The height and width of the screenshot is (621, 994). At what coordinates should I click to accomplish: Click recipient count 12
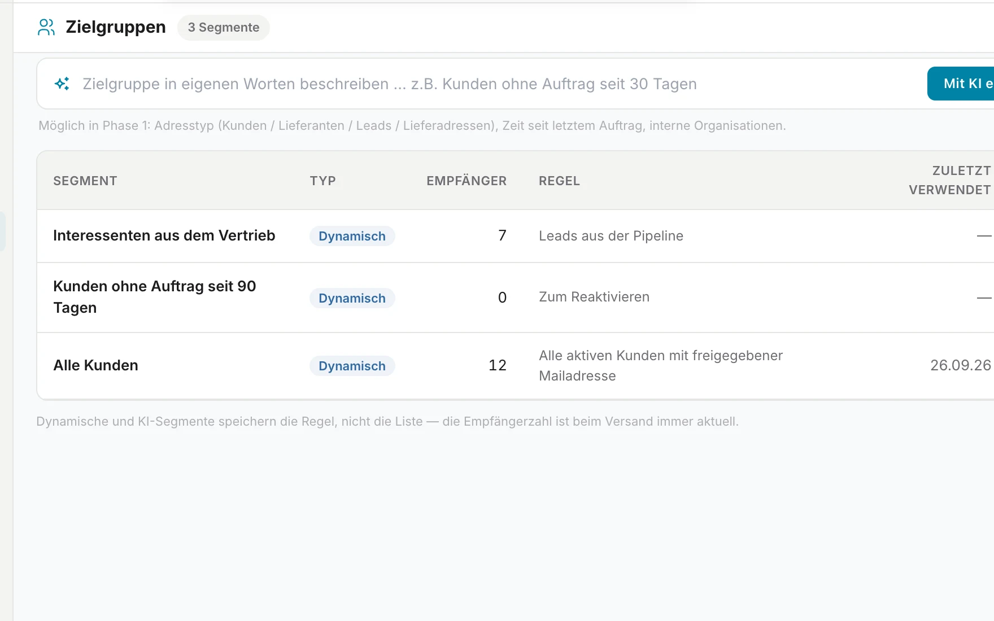pos(498,365)
